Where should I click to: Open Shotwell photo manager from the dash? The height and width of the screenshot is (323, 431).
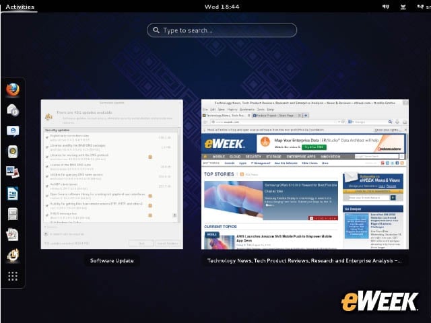tap(13, 172)
